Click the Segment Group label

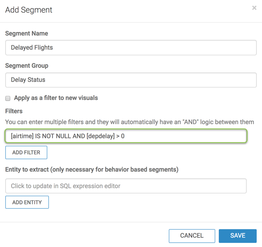[x=27, y=66]
